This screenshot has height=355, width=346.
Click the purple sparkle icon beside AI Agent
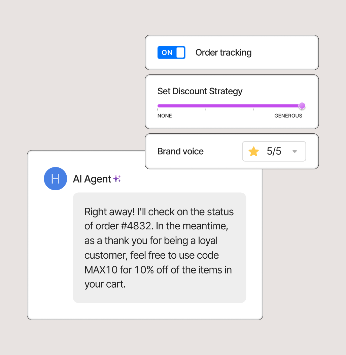point(117,179)
